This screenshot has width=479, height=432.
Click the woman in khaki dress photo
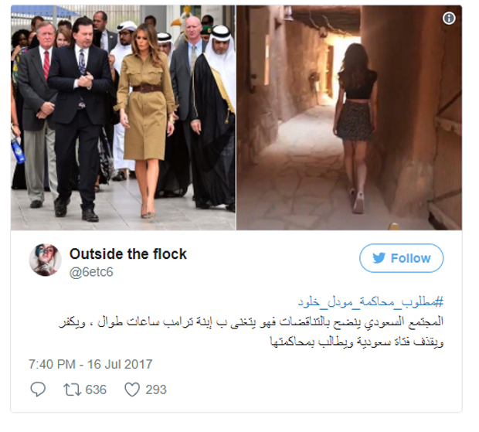[145, 119]
